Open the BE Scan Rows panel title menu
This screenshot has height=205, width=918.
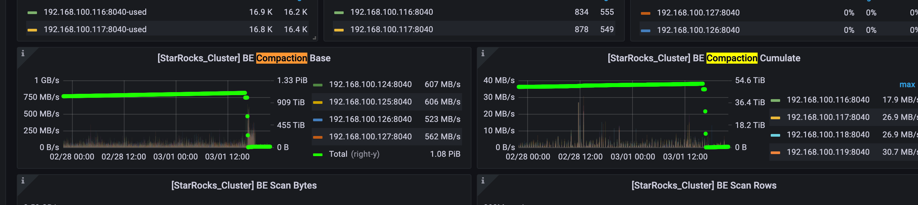[704, 186]
